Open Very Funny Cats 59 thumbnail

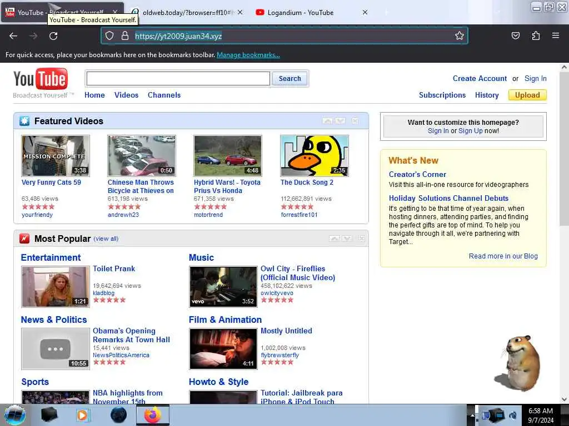(x=56, y=156)
